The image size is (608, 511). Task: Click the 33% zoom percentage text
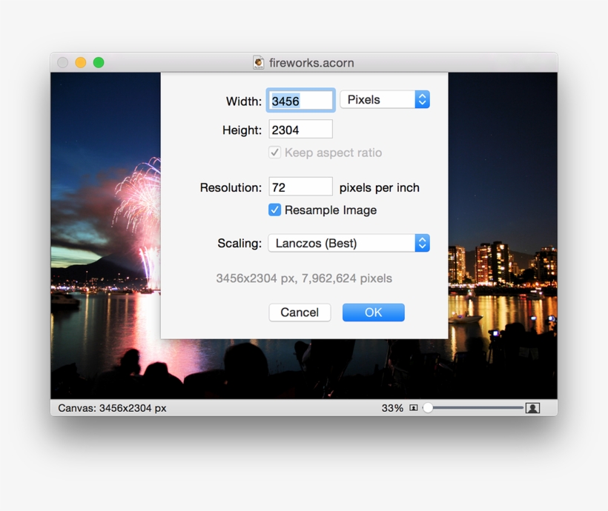(x=391, y=407)
